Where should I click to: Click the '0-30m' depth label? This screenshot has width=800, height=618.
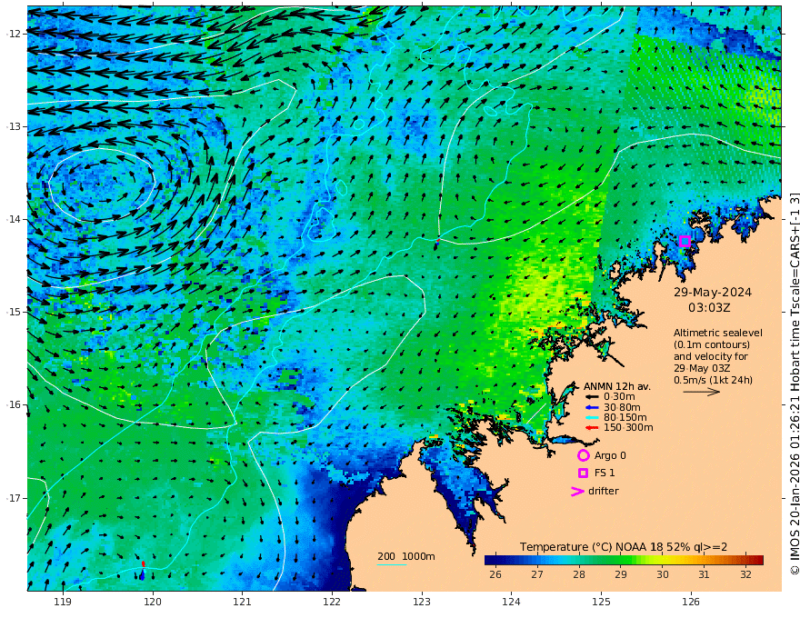[619, 397]
